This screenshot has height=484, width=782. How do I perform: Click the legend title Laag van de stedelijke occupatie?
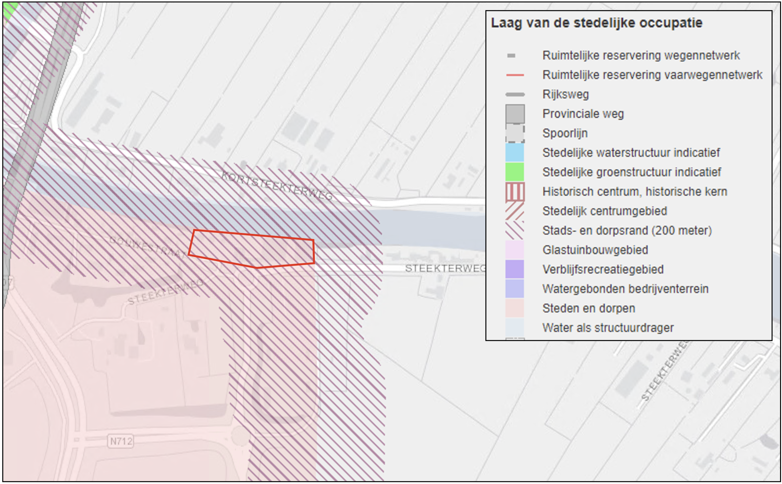pos(596,23)
